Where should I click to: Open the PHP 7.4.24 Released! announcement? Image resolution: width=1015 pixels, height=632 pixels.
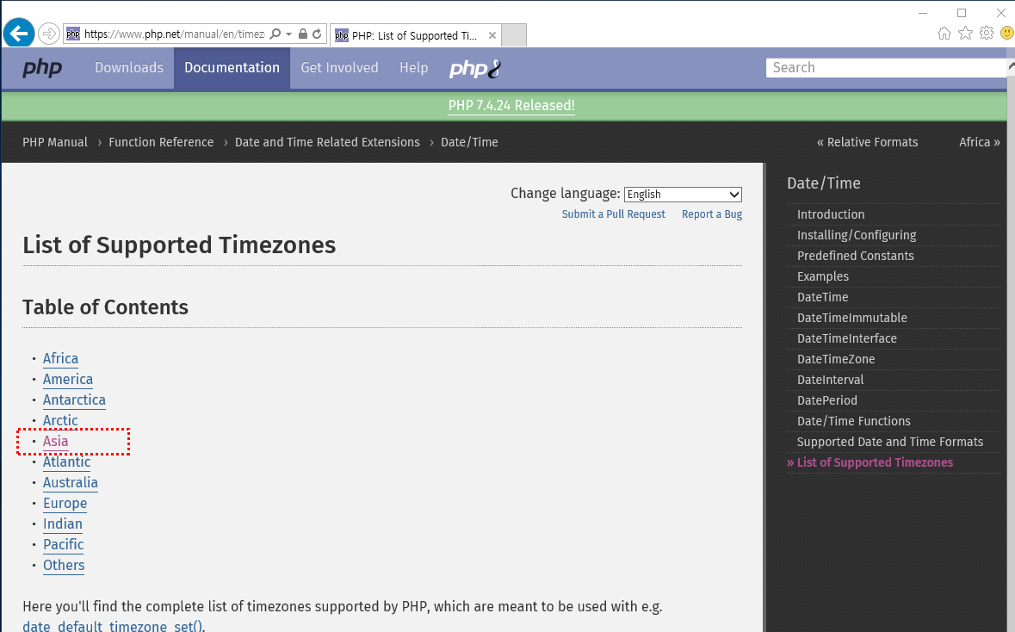(x=511, y=106)
